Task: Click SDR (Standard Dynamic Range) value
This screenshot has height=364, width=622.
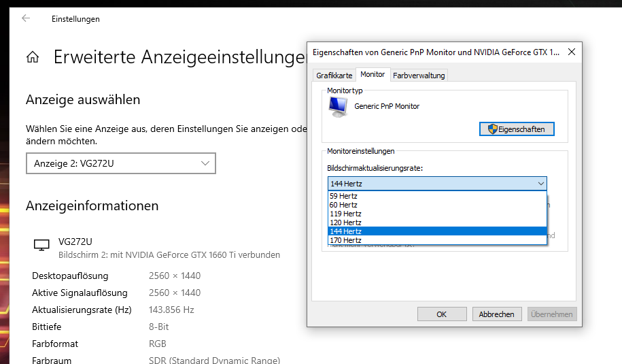Action: pyautogui.click(x=215, y=360)
